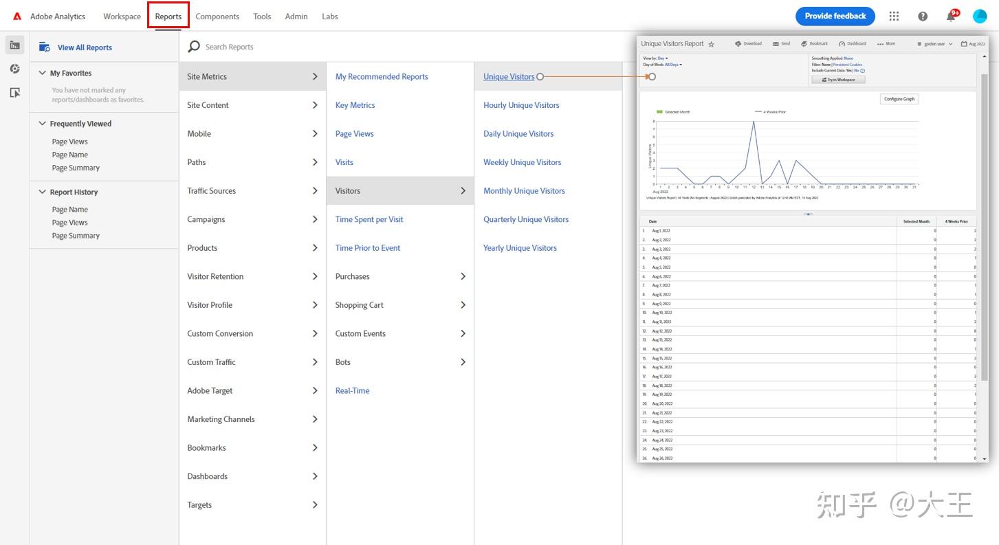Switch to the Workspace tab
This screenshot has width=999, height=545.
121,16
